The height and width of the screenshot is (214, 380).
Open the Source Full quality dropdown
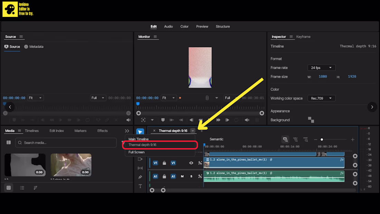click(x=98, y=98)
